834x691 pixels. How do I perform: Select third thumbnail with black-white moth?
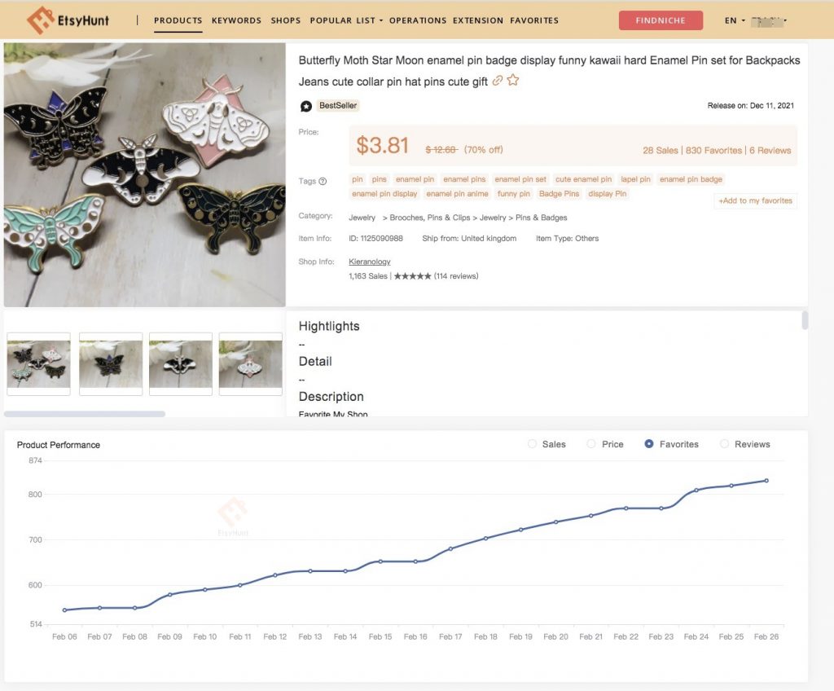click(181, 364)
